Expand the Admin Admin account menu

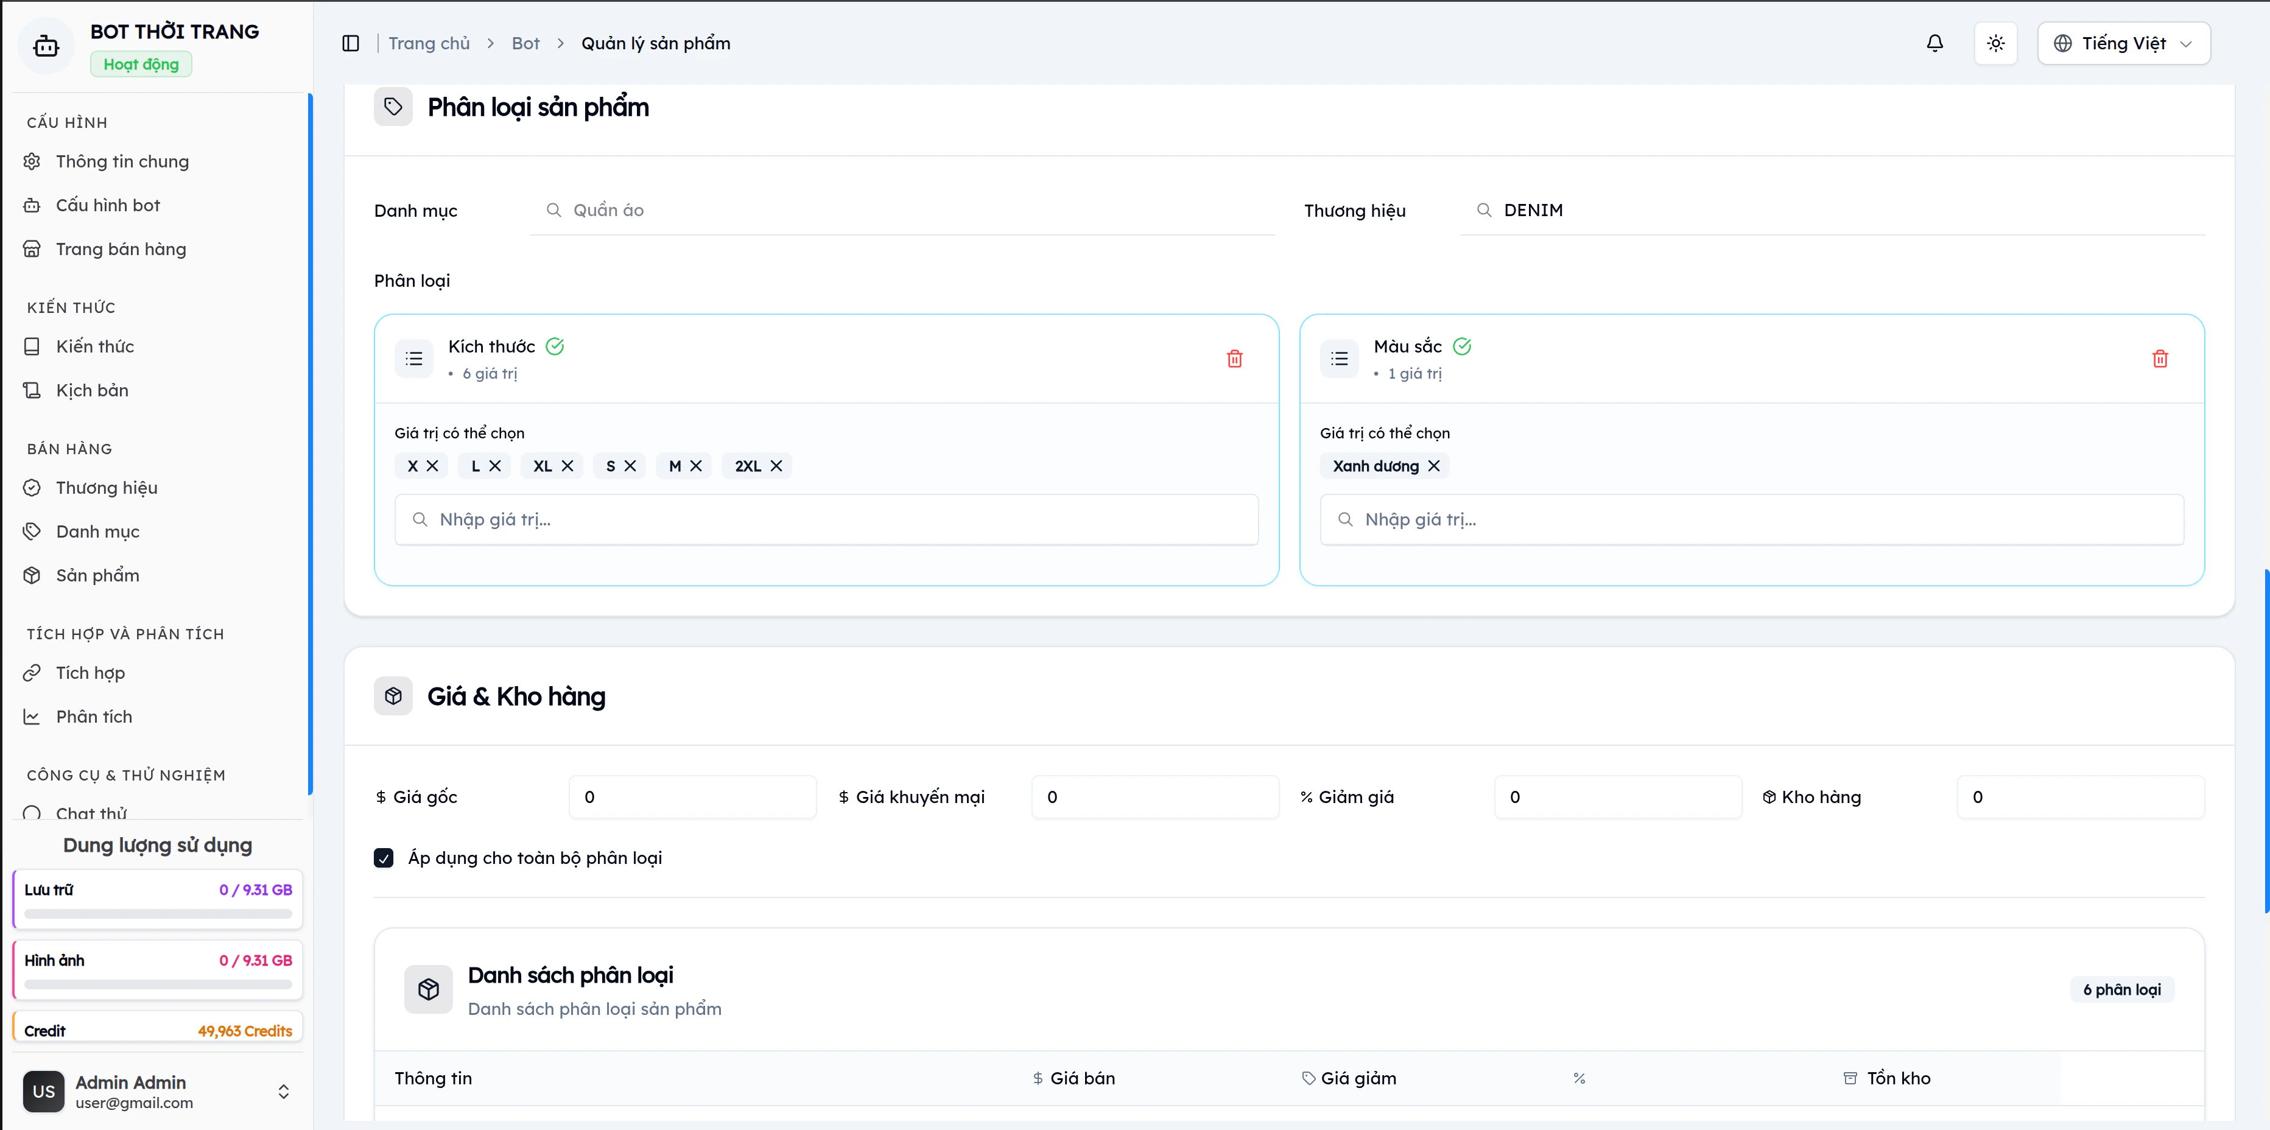click(283, 1091)
